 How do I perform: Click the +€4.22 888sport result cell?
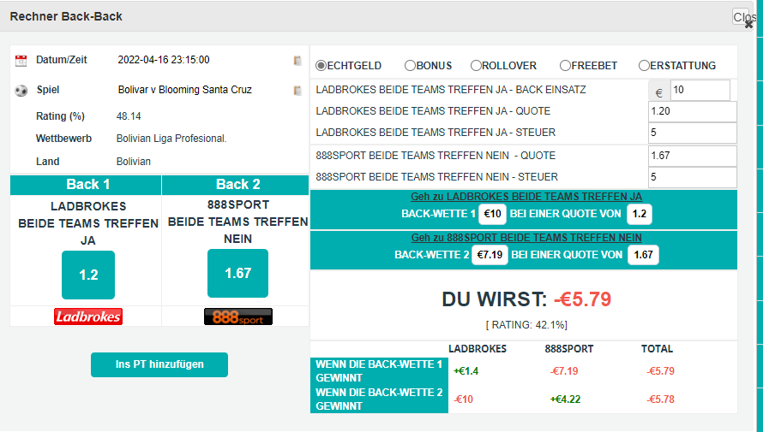coord(565,399)
